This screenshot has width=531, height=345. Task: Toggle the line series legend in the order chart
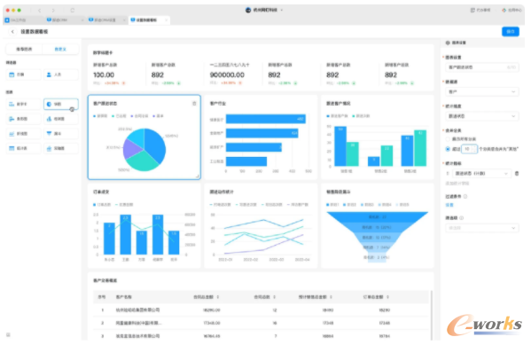[124, 205]
